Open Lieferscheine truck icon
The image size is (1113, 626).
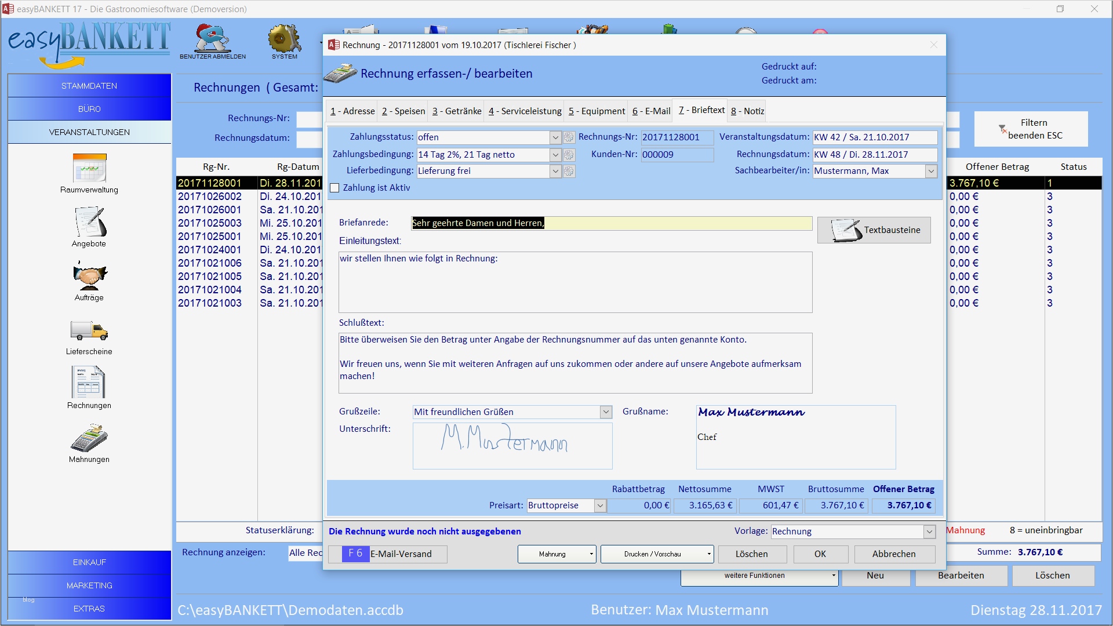89,330
